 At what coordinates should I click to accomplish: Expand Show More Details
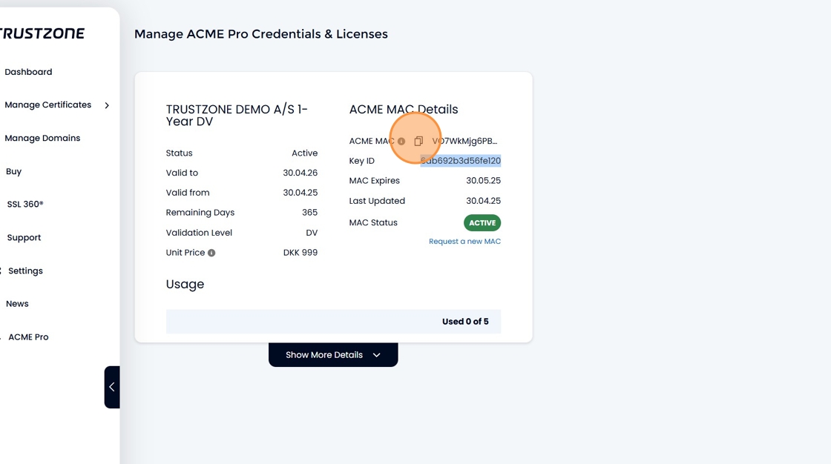point(333,355)
